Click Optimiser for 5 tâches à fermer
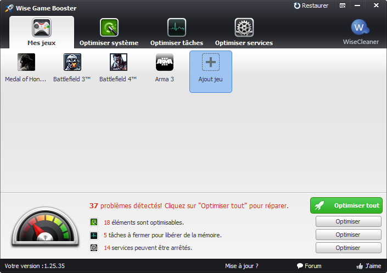Screen dimensions: 387x273 click(x=348, y=235)
